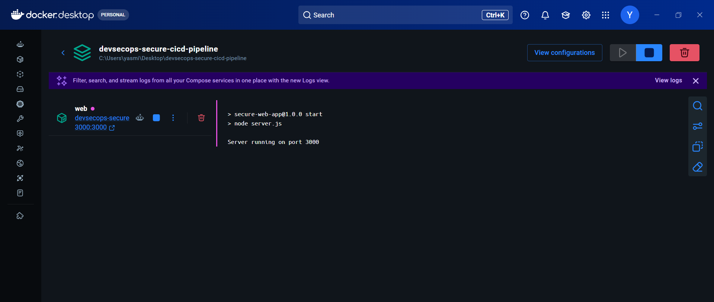Open the three-dot menu for web container
The height and width of the screenshot is (302, 714).
point(173,118)
